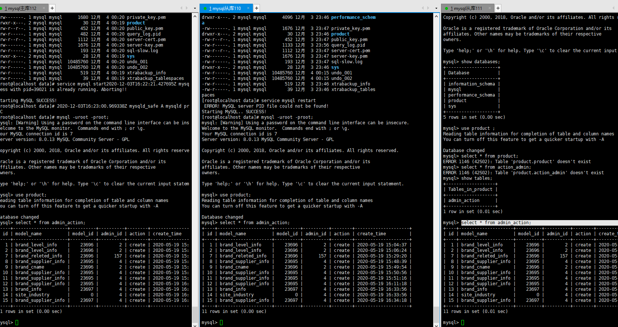Click 'xtrabackup_tablespaces' in mysql主库112 listing

coord(156,78)
